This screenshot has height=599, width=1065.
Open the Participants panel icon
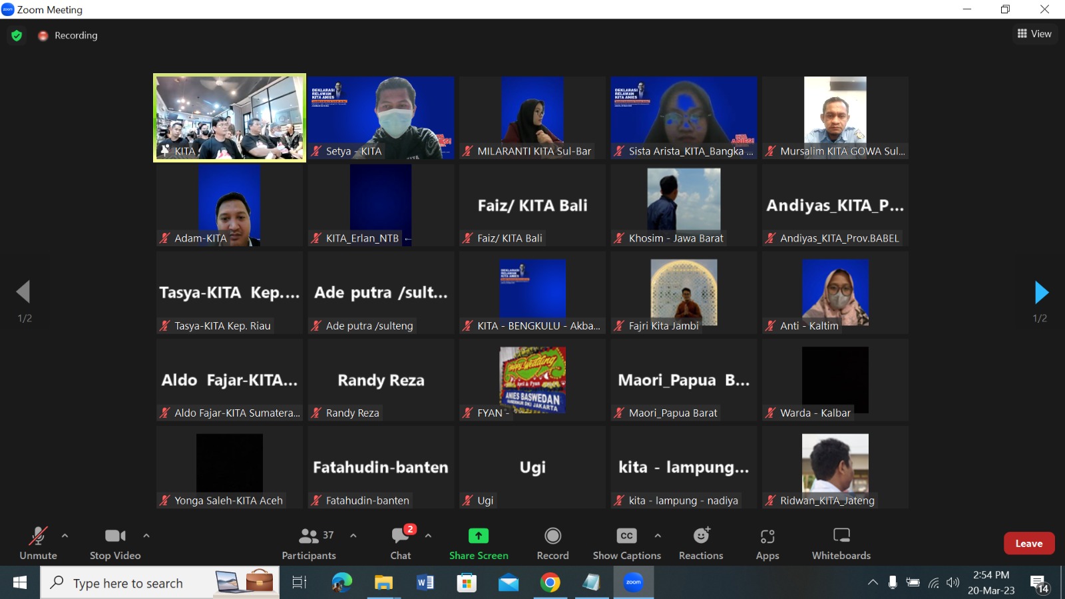309,536
